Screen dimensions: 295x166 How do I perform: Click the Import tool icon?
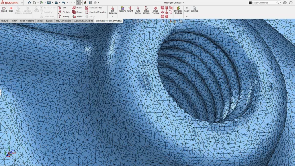pyautogui.click(x=4, y=9)
